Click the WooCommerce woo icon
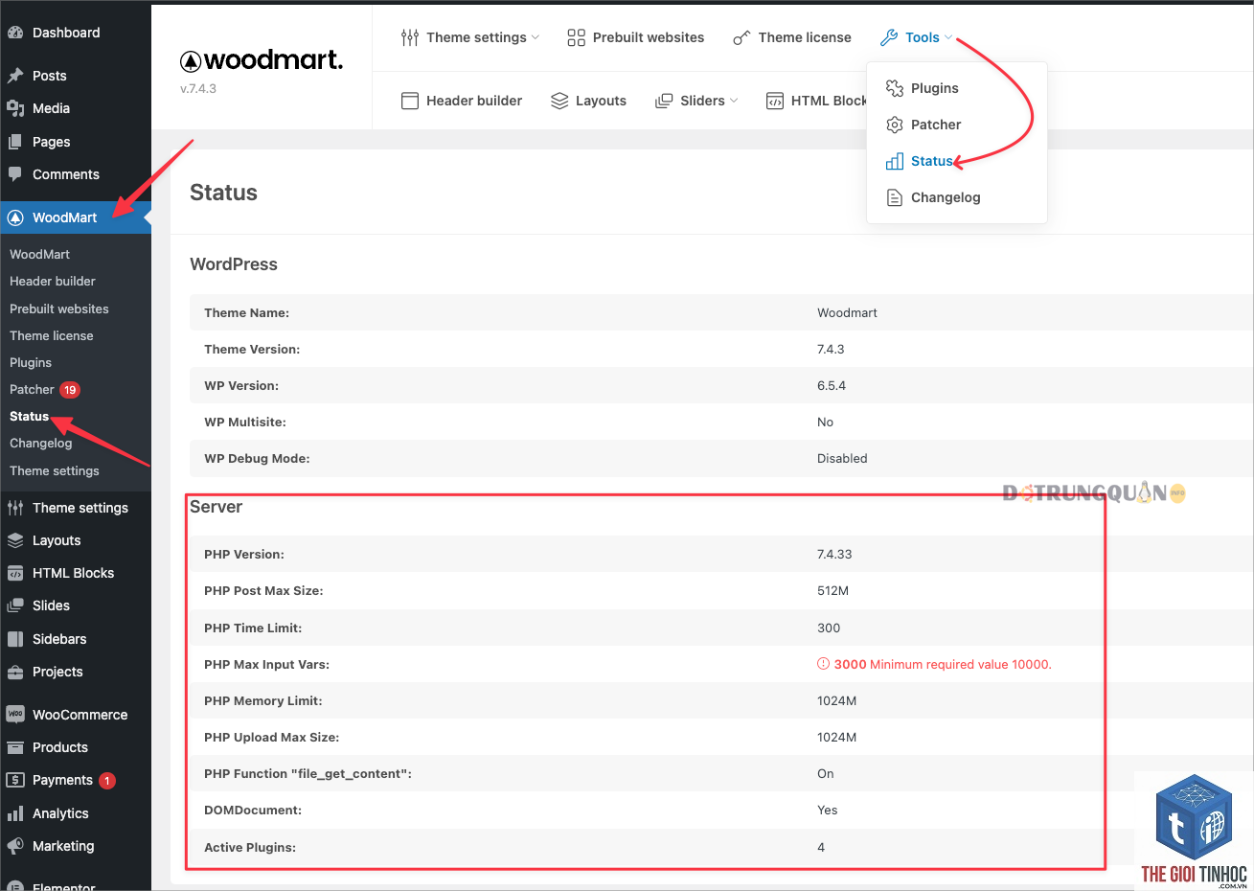1254x891 pixels. [x=15, y=715]
